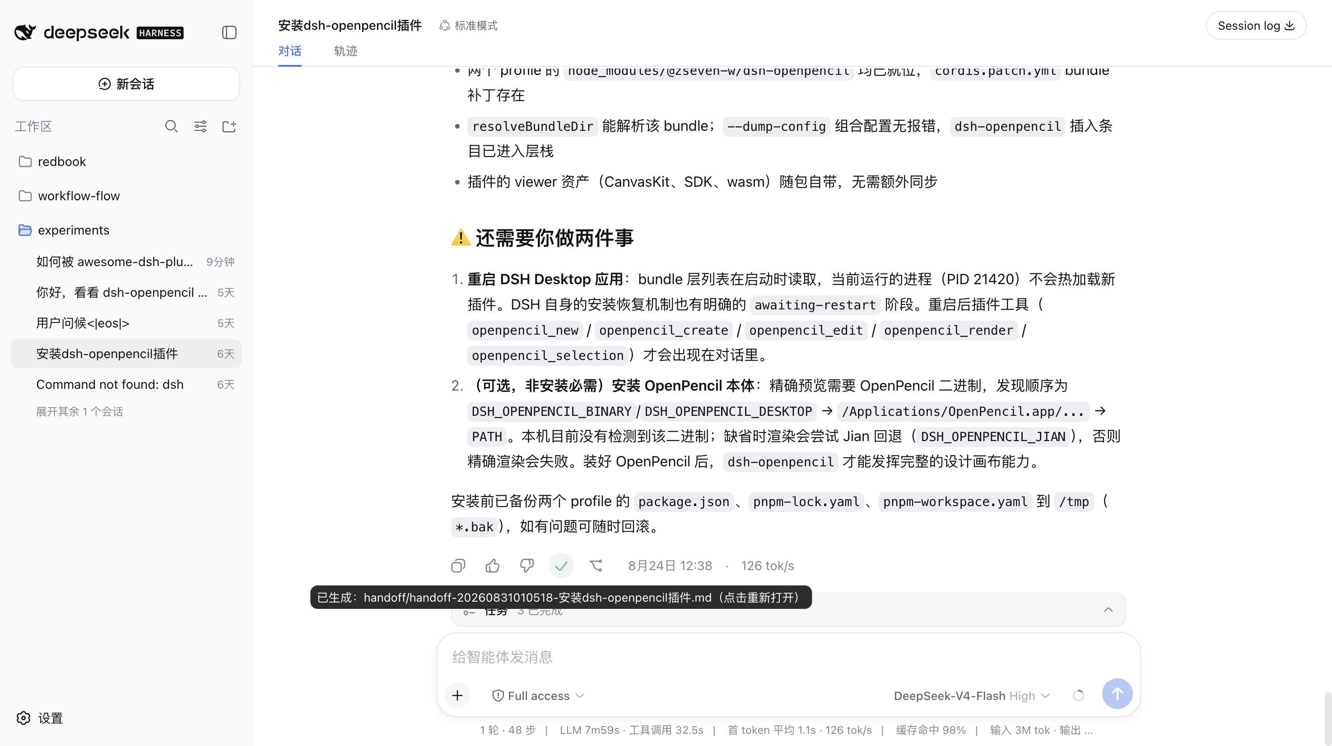
Task: Expand the tasks panel chevron
Action: pyautogui.click(x=1108, y=610)
